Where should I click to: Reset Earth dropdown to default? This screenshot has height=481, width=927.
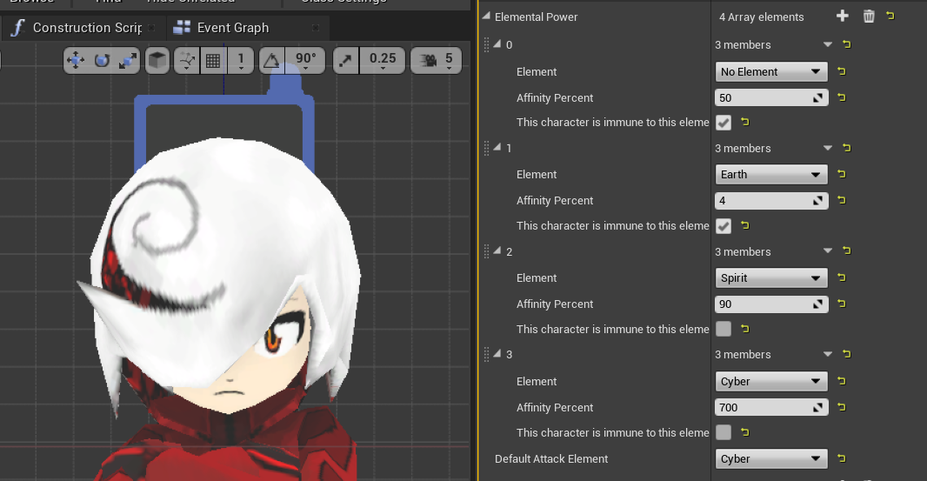[x=842, y=174]
